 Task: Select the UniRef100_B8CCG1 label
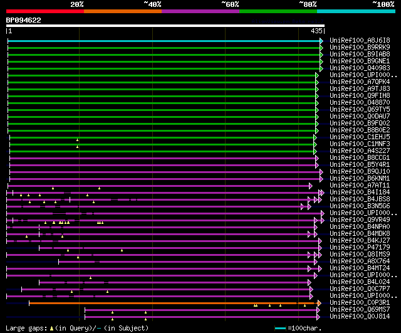[x=360, y=158]
